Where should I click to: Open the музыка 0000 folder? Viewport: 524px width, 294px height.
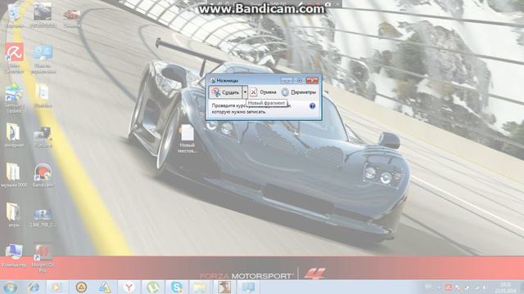coord(14,176)
